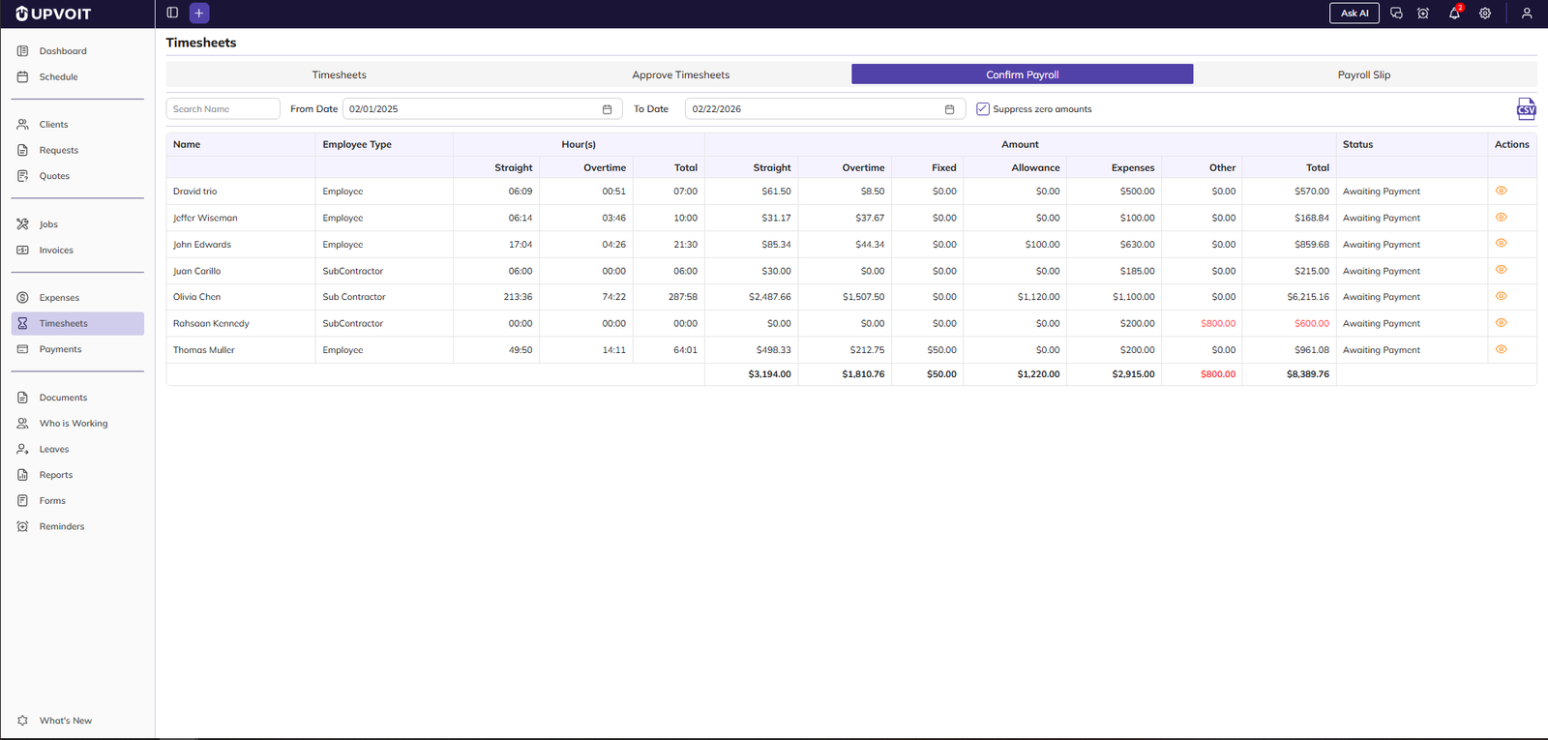Open Jobs in sidebar
Screen dimensions: 1548x740
coord(77,224)
